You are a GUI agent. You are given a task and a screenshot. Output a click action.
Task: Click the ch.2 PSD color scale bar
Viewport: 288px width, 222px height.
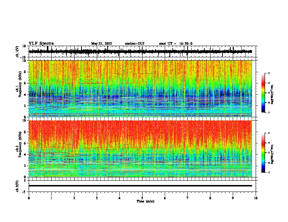point(263,153)
